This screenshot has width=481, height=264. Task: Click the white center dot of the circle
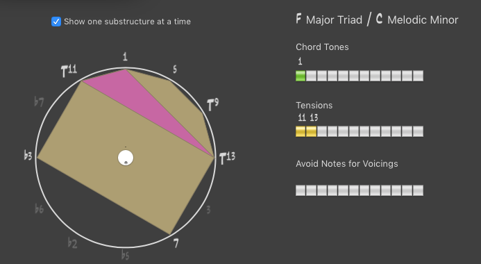point(126,158)
